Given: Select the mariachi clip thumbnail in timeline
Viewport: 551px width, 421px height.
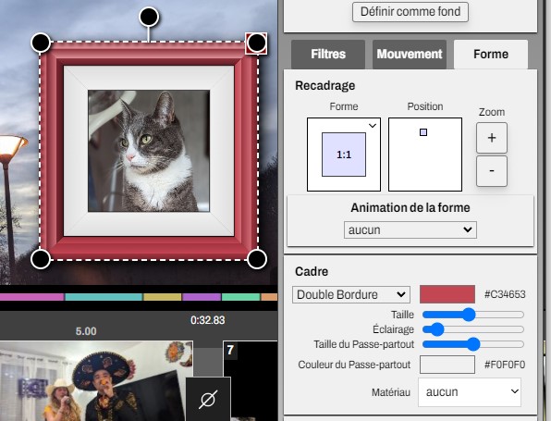Looking at the screenshot, I should [96, 380].
